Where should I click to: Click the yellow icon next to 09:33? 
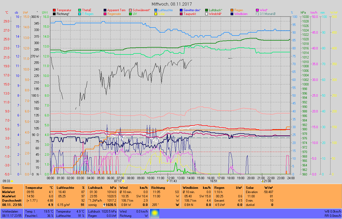(12, 181)
